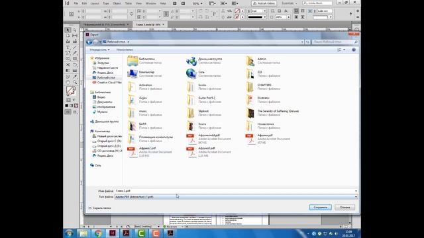Open Chrome from the Windows taskbar
The width and height of the screenshot is (424, 238).
(98, 233)
